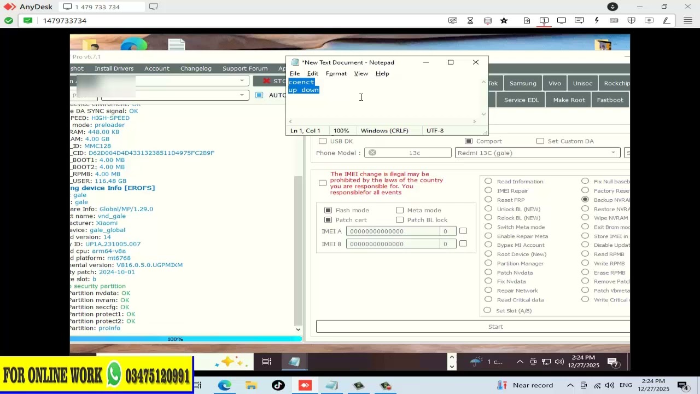Enable the Set Custom DA checkbox
This screenshot has height=394, width=700.
540,141
